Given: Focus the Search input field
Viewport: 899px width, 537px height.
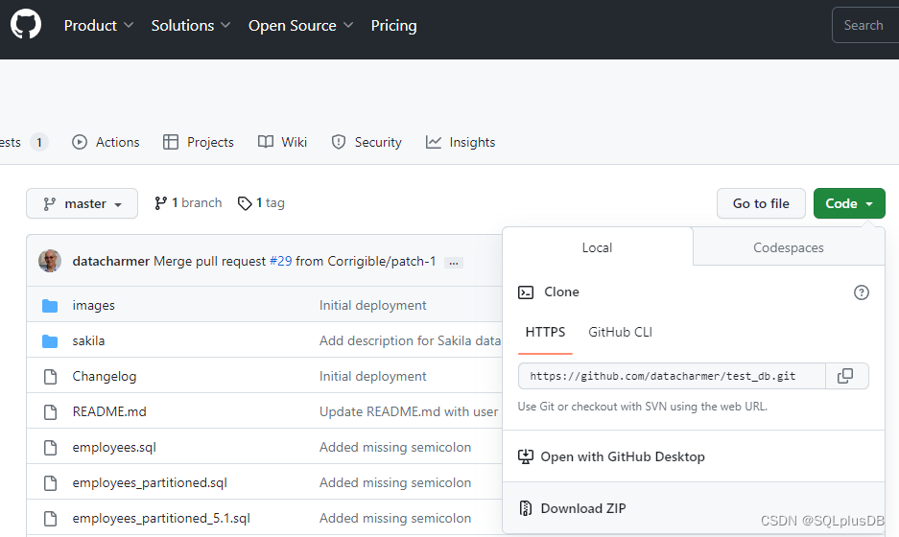Looking at the screenshot, I should (x=865, y=25).
